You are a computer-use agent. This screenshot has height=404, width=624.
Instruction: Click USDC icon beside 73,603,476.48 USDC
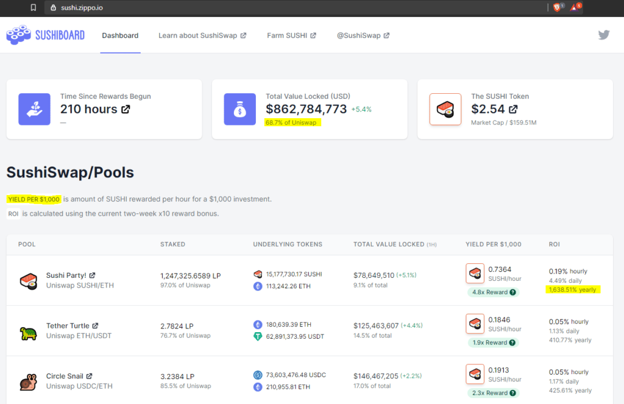(258, 375)
